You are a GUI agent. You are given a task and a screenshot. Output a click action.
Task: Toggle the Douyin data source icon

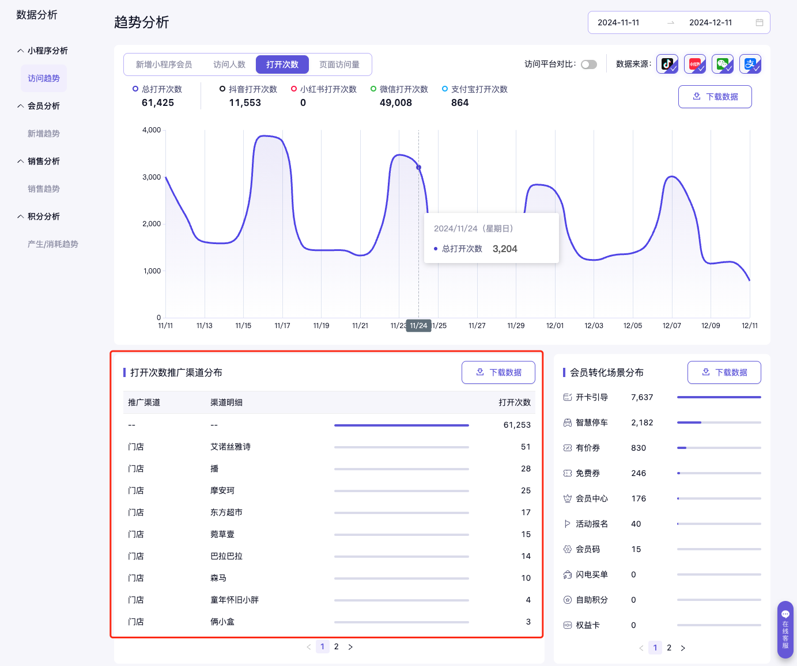click(x=667, y=64)
